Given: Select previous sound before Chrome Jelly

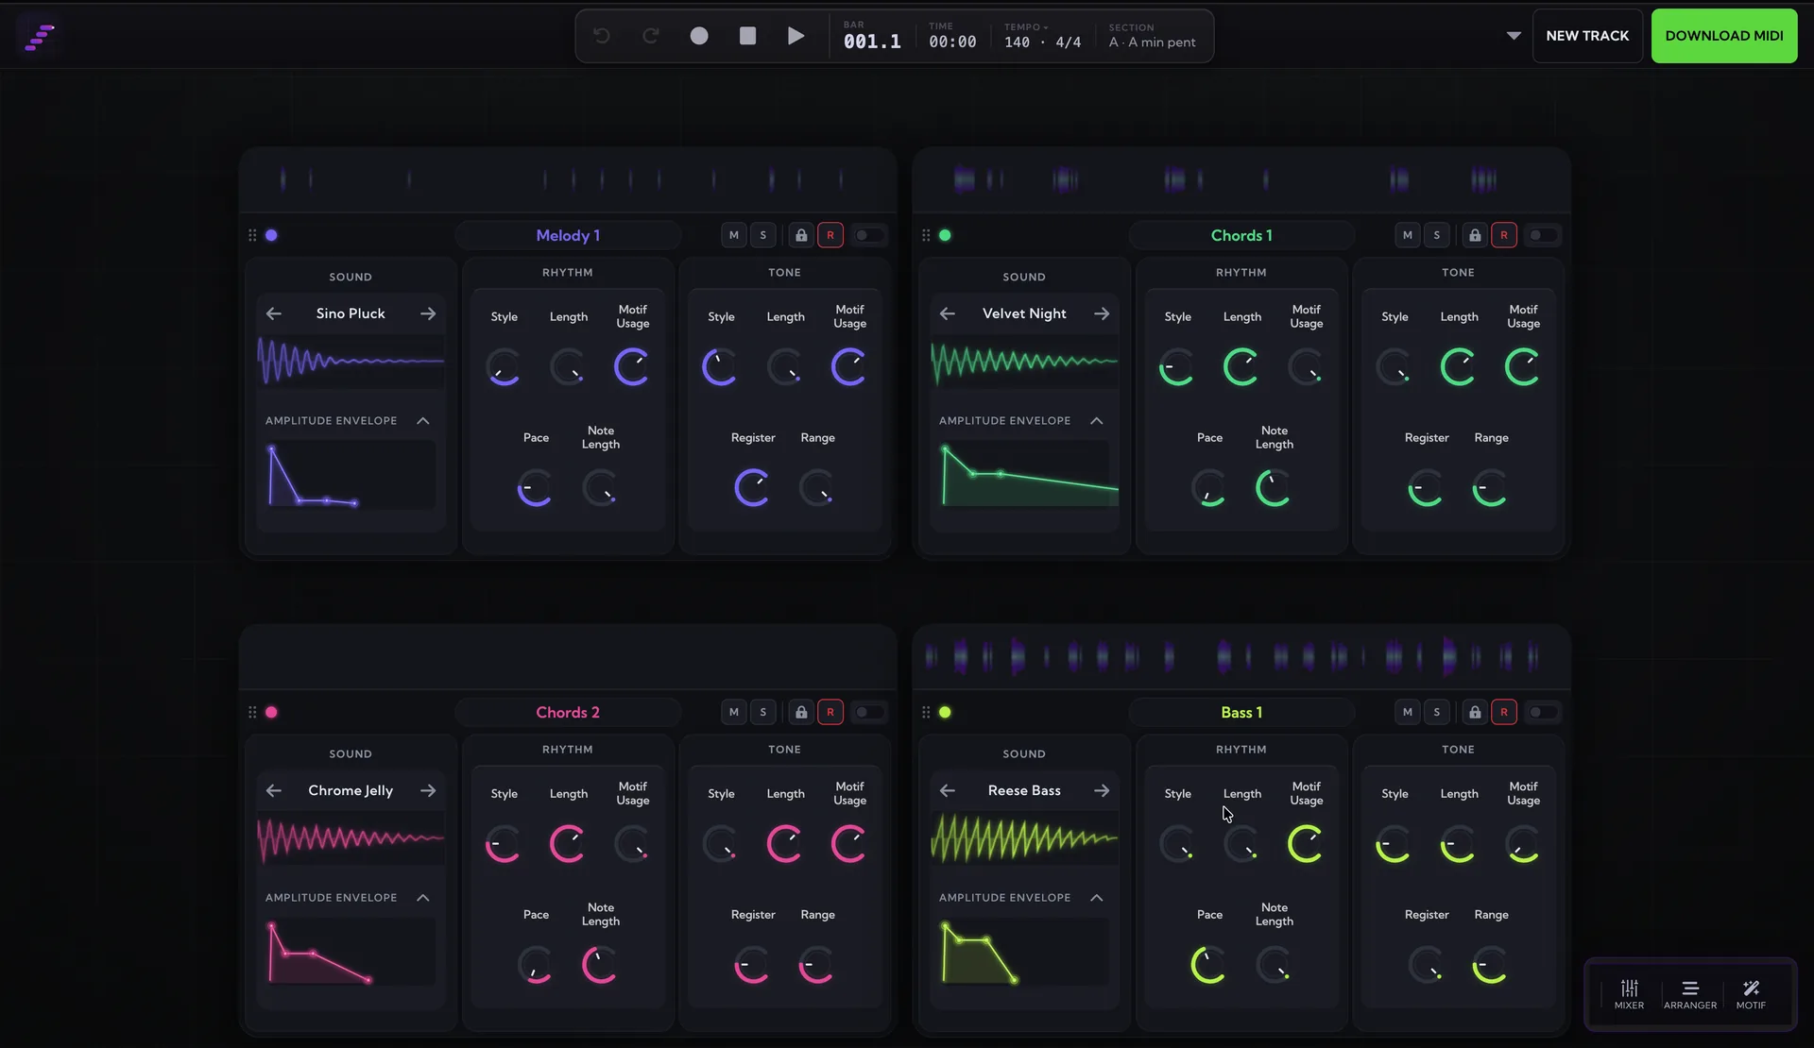Looking at the screenshot, I should (274, 790).
